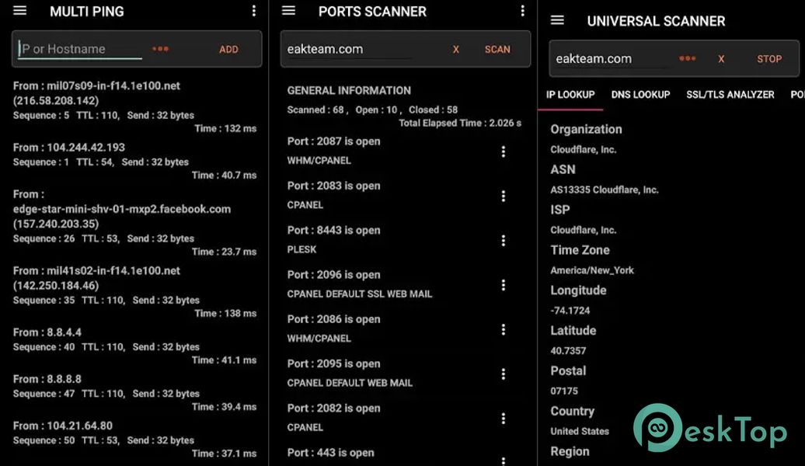Viewport: 805px width, 466px height.
Task: Click the CPANEL DEFAULT WEB MAIL label
Action: (350, 383)
